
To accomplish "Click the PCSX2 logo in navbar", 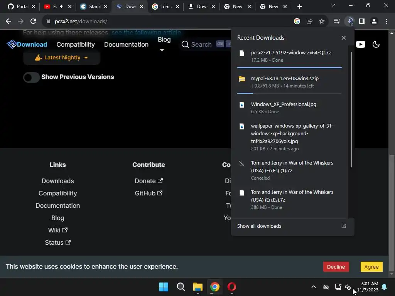I will 11,44.
